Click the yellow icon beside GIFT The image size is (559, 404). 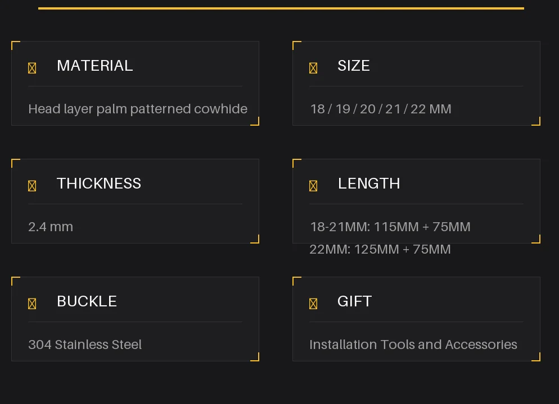[x=313, y=304]
